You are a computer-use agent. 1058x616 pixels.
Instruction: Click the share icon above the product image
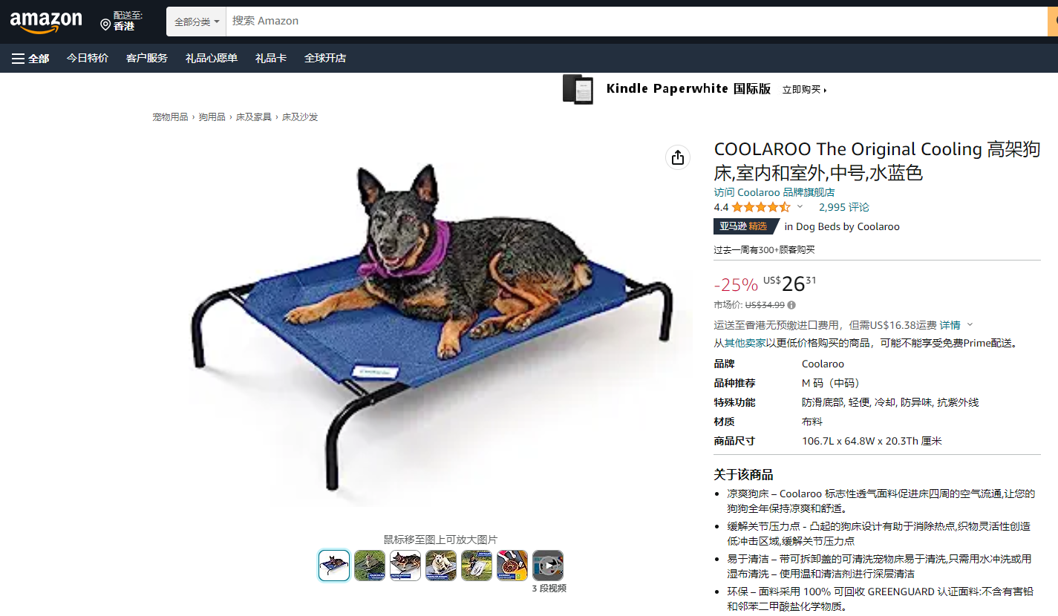(x=677, y=157)
